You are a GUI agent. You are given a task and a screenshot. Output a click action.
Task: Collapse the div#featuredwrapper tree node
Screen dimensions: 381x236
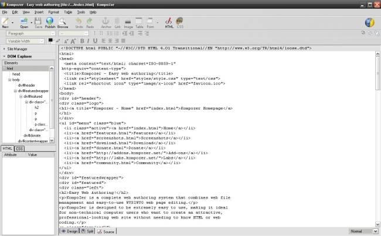coord(15,91)
